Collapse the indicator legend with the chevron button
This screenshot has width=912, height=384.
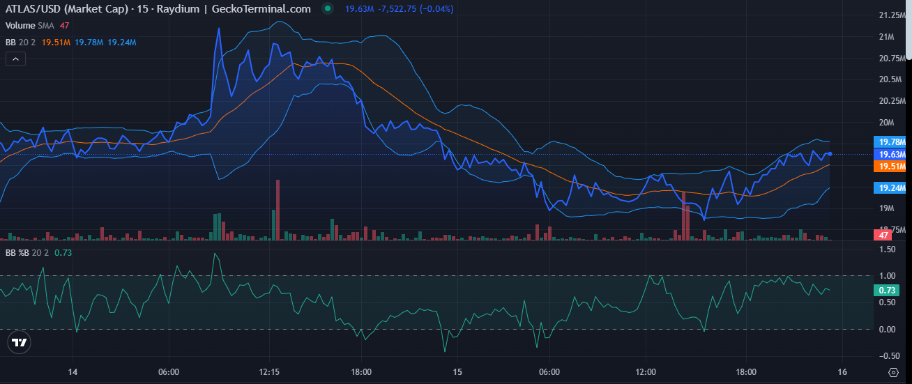coord(15,60)
